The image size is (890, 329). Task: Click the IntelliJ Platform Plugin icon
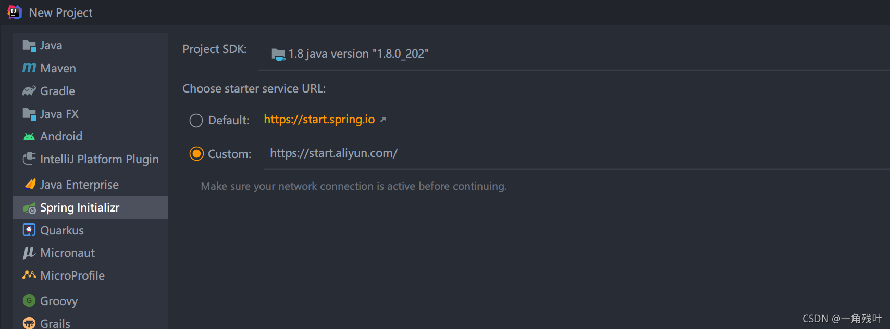(29, 159)
